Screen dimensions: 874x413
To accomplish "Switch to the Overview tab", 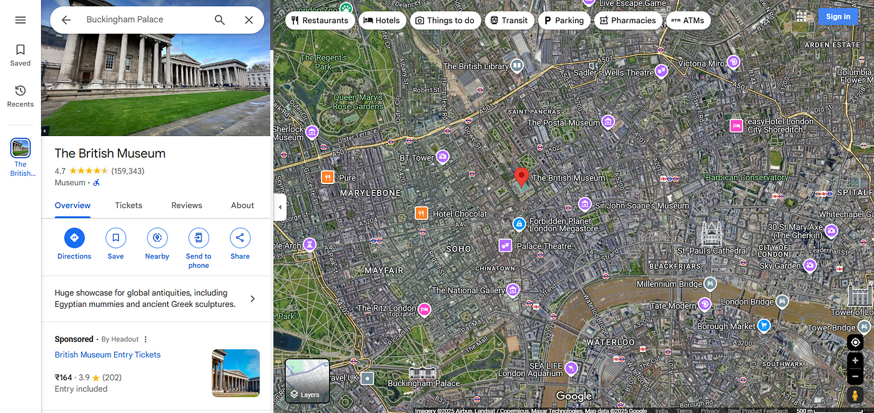I will [x=72, y=205].
